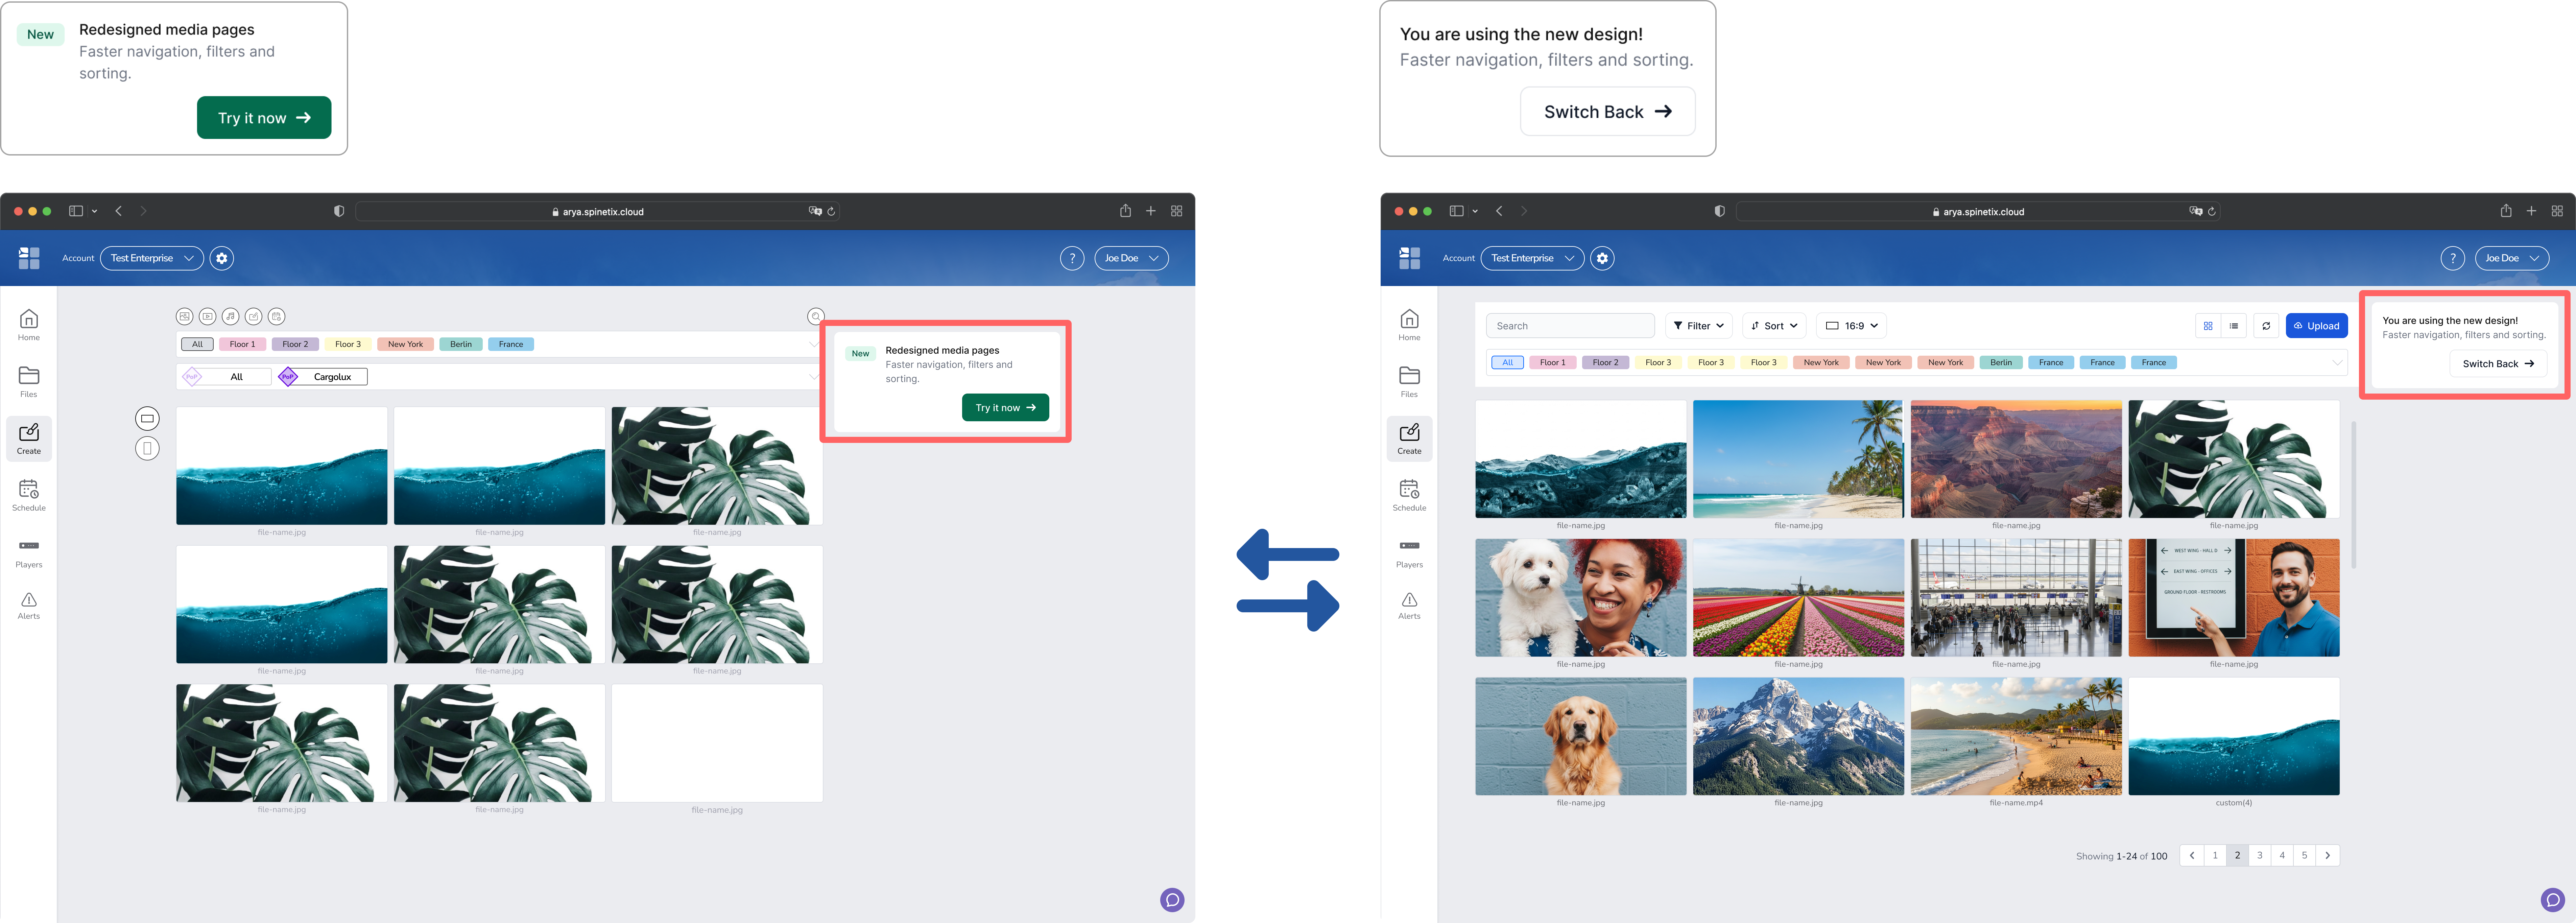The width and height of the screenshot is (2576, 923).
Task: Open the Sort dropdown
Action: point(1774,326)
